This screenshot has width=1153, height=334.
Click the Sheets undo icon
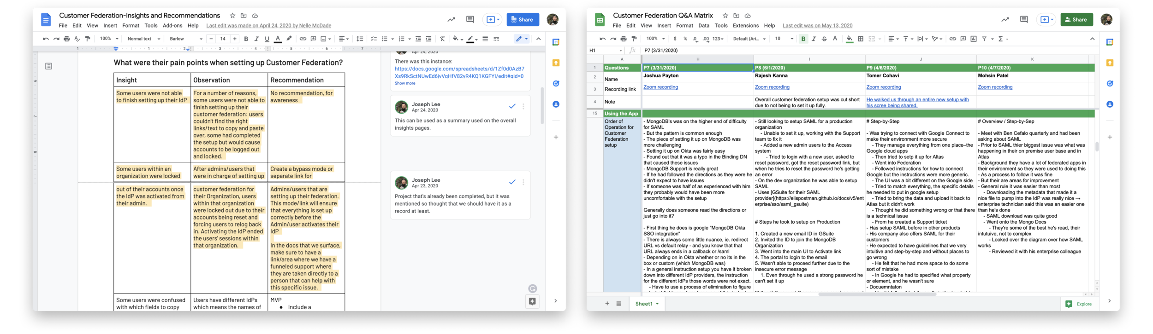point(602,39)
